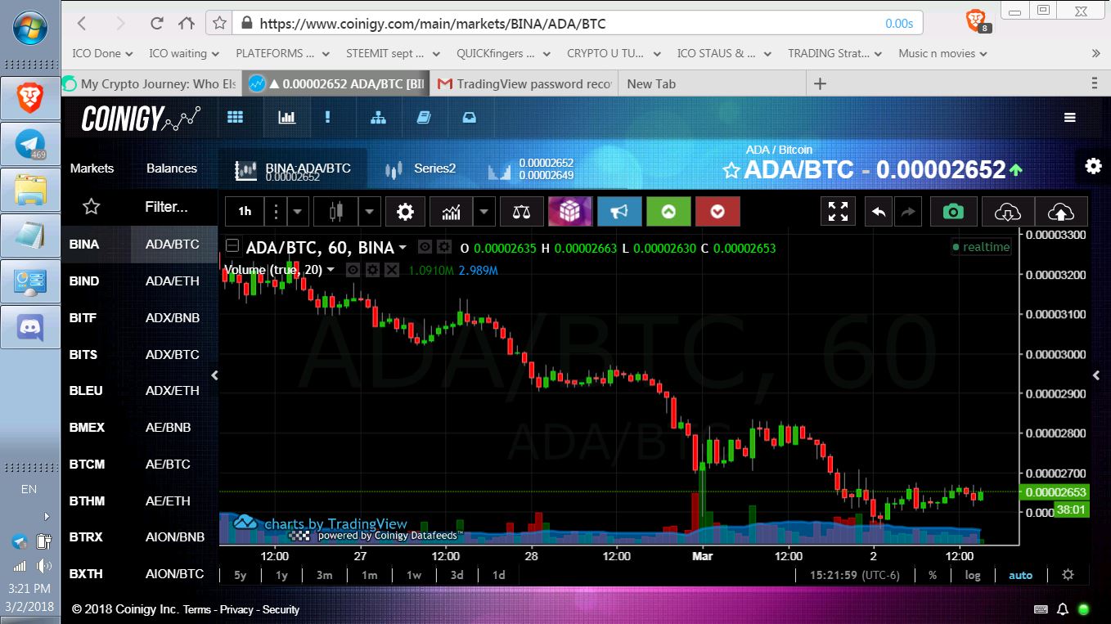Open the gear settings beside ADA/BTC price
Image resolution: width=1111 pixels, height=624 pixels.
coord(1093,166)
